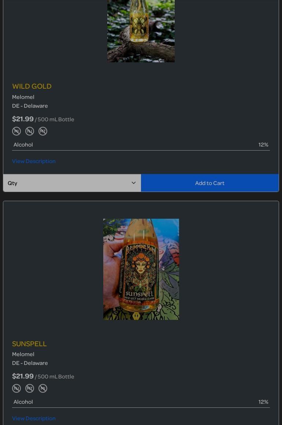Image resolution: width=282 pixels, height=425 pixels.
Task: Click the NJ restriction icon under Wild Gold
Action: click(x=30, y=131)
